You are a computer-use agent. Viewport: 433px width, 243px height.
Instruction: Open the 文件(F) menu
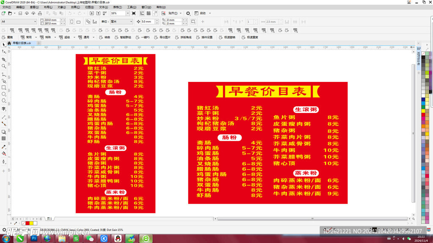pyautogui.click(x=7, y=7)
